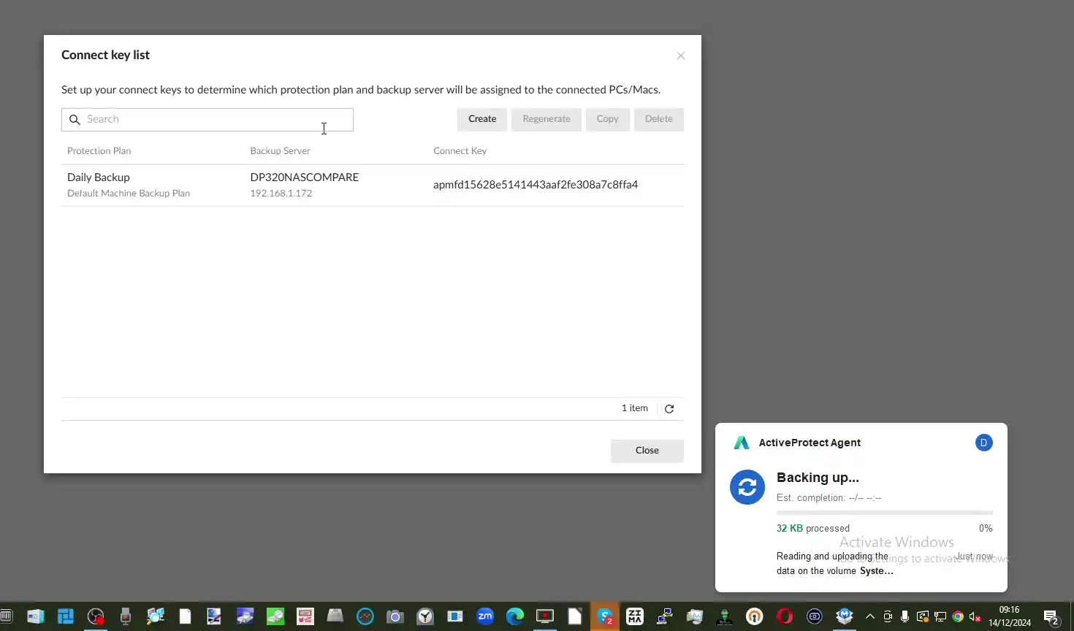The image size is (1074, 631).
Task: Open Microsoft Edge from the taskbar
Action: pyautogui.click(x=515, y=616)
